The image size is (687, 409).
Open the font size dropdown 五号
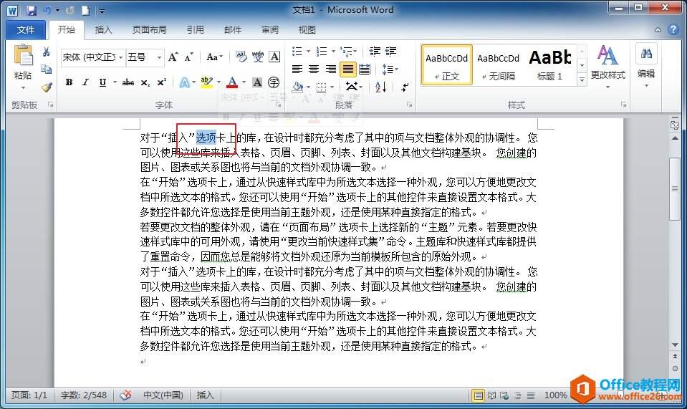tap(159, 57)
